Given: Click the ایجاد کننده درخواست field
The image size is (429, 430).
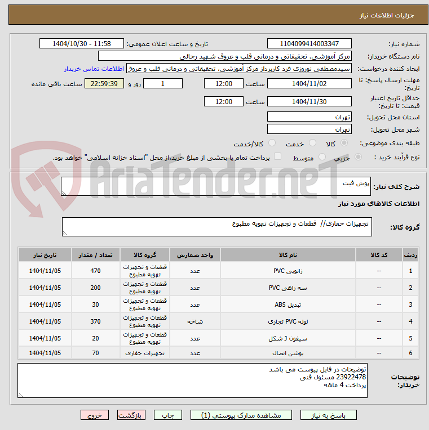Looking at the screenshot, I should tap(239, 69).
